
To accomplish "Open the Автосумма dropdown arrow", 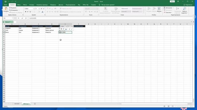I will [173, 8].
